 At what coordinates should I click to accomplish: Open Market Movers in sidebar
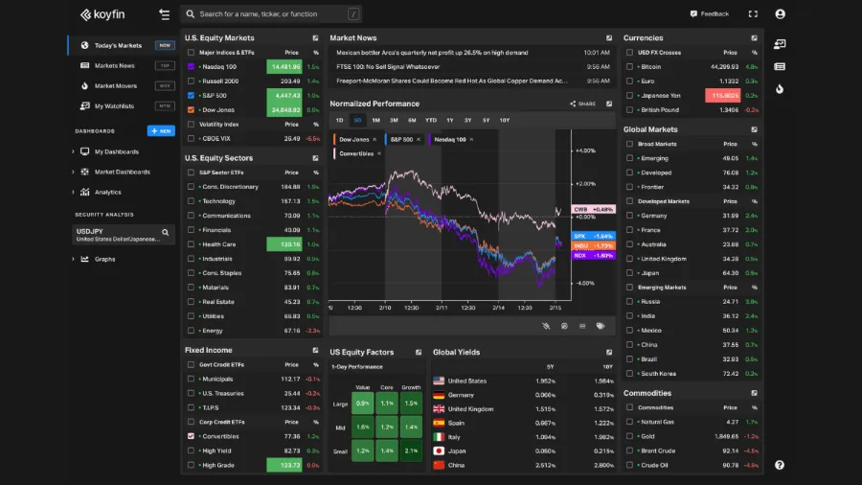click(122, 86)
